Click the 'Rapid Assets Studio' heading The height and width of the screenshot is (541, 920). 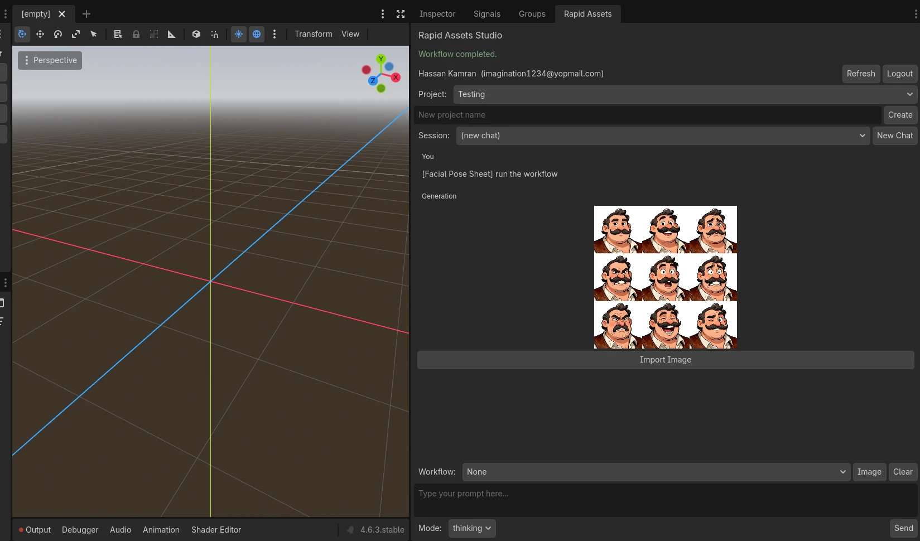tap(460, 35)
